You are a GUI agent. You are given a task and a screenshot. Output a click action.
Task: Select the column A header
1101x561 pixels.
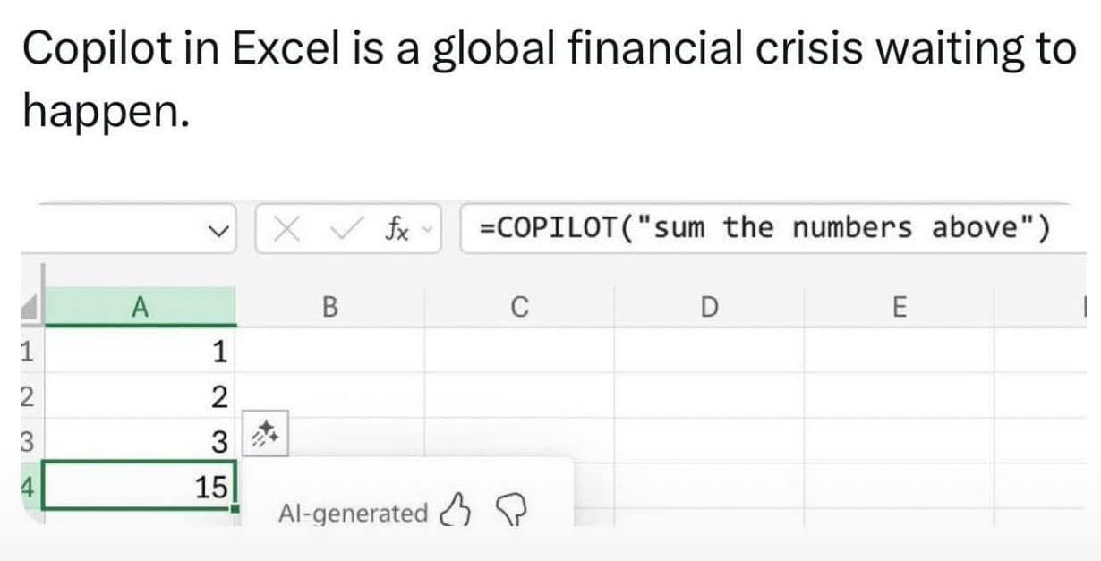(x=140, y=307)
